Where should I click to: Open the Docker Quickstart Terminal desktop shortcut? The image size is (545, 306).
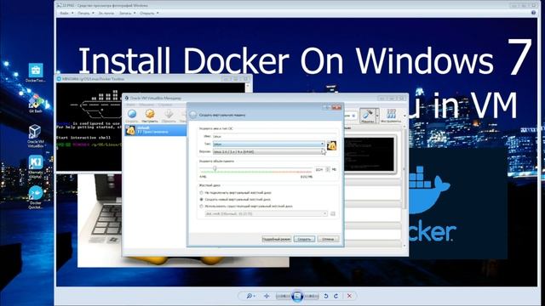36,197
